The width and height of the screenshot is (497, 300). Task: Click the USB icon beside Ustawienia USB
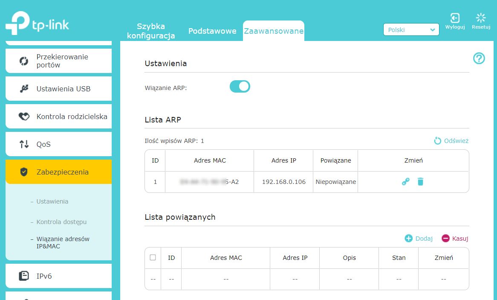point(24,89)
